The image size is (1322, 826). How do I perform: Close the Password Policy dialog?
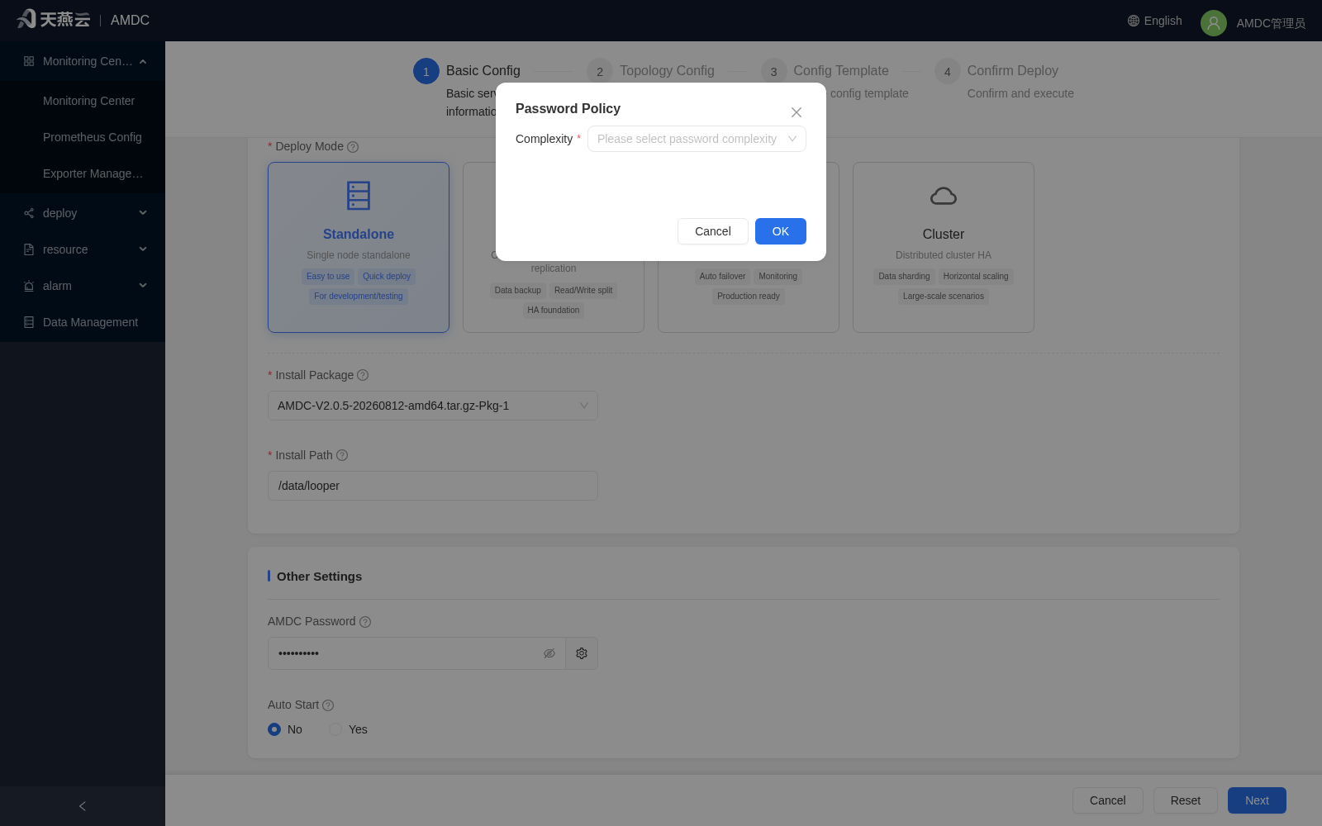pyautogui.click(x=797, y=112)
